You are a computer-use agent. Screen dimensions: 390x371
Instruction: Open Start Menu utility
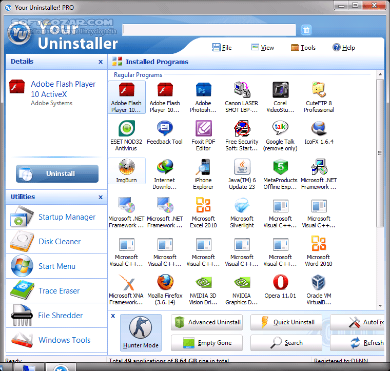click(x=57, y=266)
